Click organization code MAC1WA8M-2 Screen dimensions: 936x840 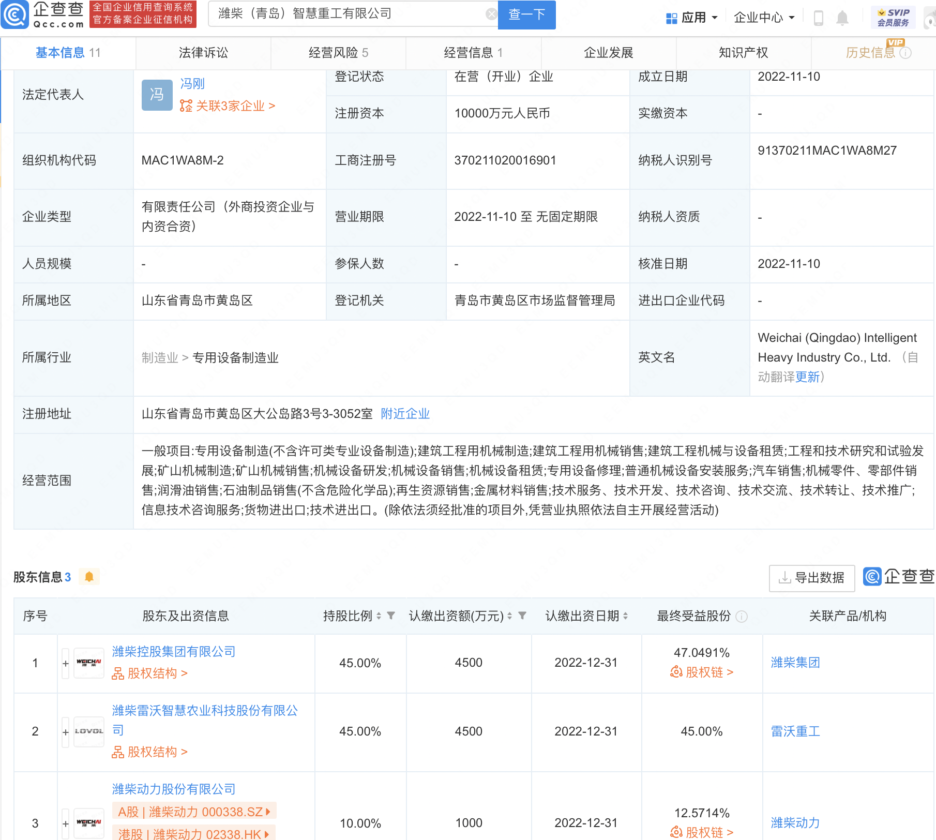(183, 160)
